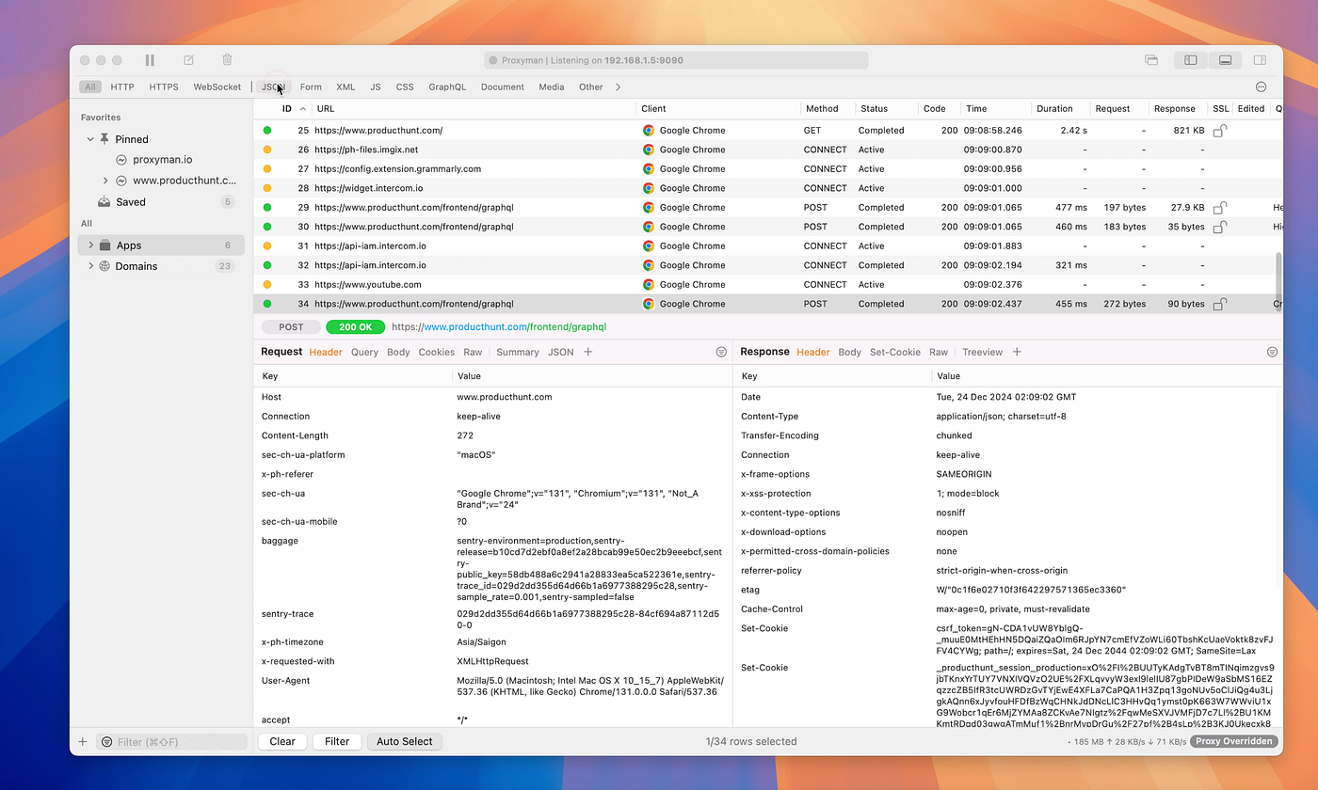Show more filter types with the chevron
The height and width of the screenshot is (790, 1318).
coord(618,87)
